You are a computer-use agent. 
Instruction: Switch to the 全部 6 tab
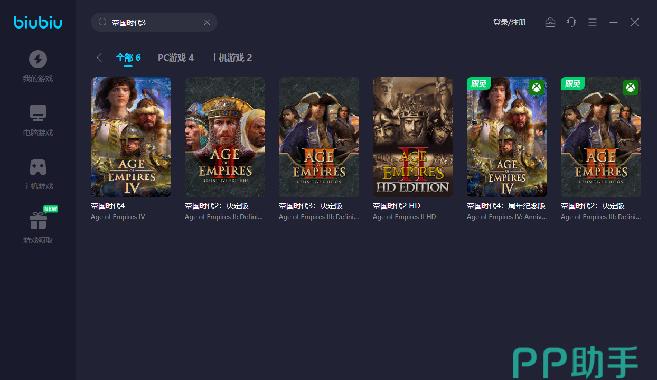pos(128,58)
